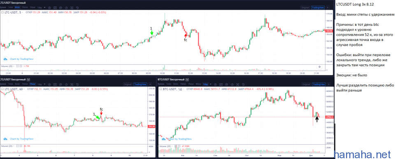Remove Volume (20) indicator in BTC chart
Image resolution: width=395 pixels, height=159 pixels.
[179, 146]
